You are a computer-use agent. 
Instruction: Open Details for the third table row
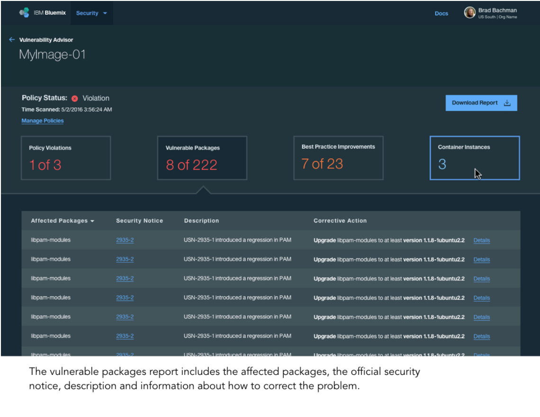(x=481, y=279)
